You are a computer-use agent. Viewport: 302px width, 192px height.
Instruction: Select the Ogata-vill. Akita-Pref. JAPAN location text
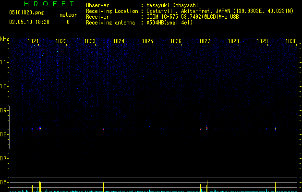pyautogui.click(x=220, y=11)
